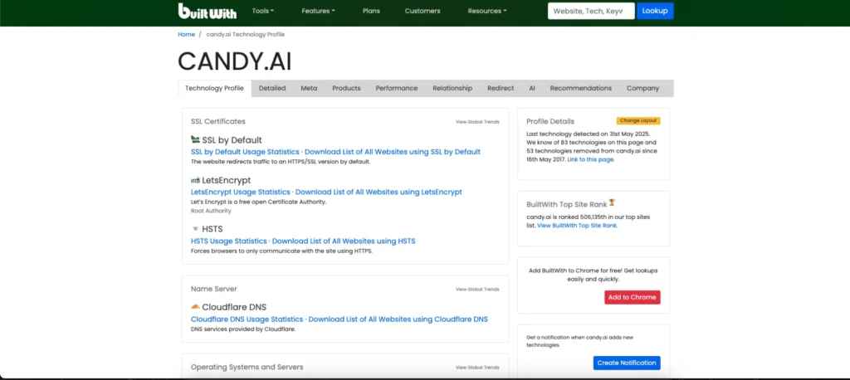850x380 pixels.
Task: Open Cloudflare DNS Usage Statistics link
Action: pyautogui.click(x=247, y=319)
